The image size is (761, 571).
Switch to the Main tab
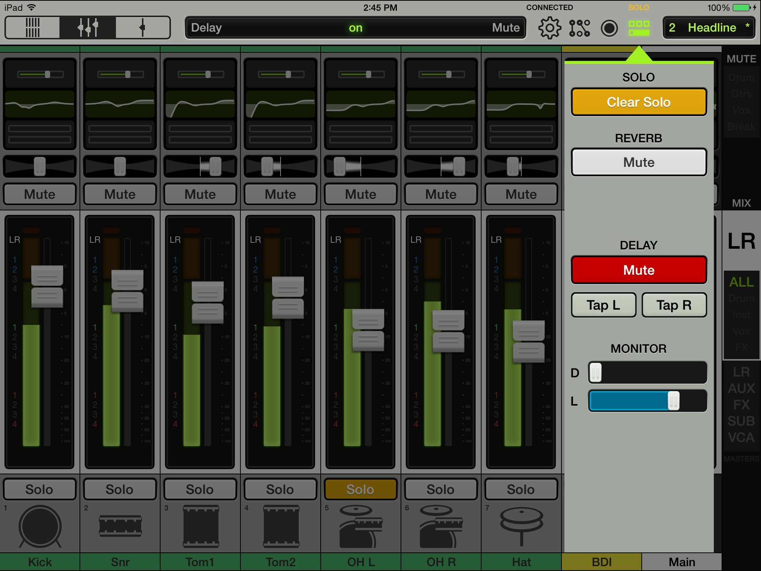(682, 562)
